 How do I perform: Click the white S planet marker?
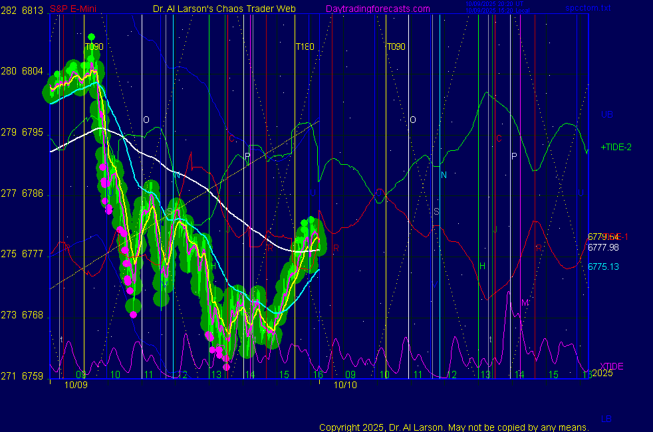tap(436, 211)
